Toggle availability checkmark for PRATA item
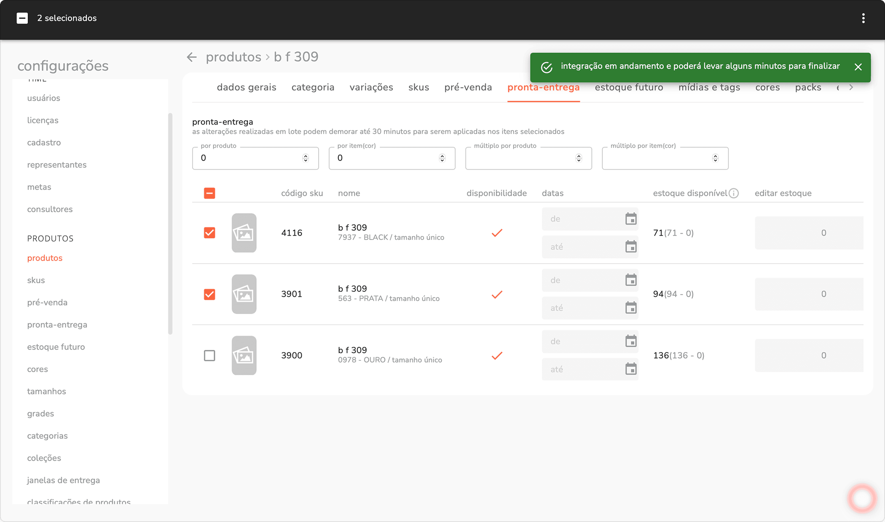885x522 pixels. click(x=497, y=294)
